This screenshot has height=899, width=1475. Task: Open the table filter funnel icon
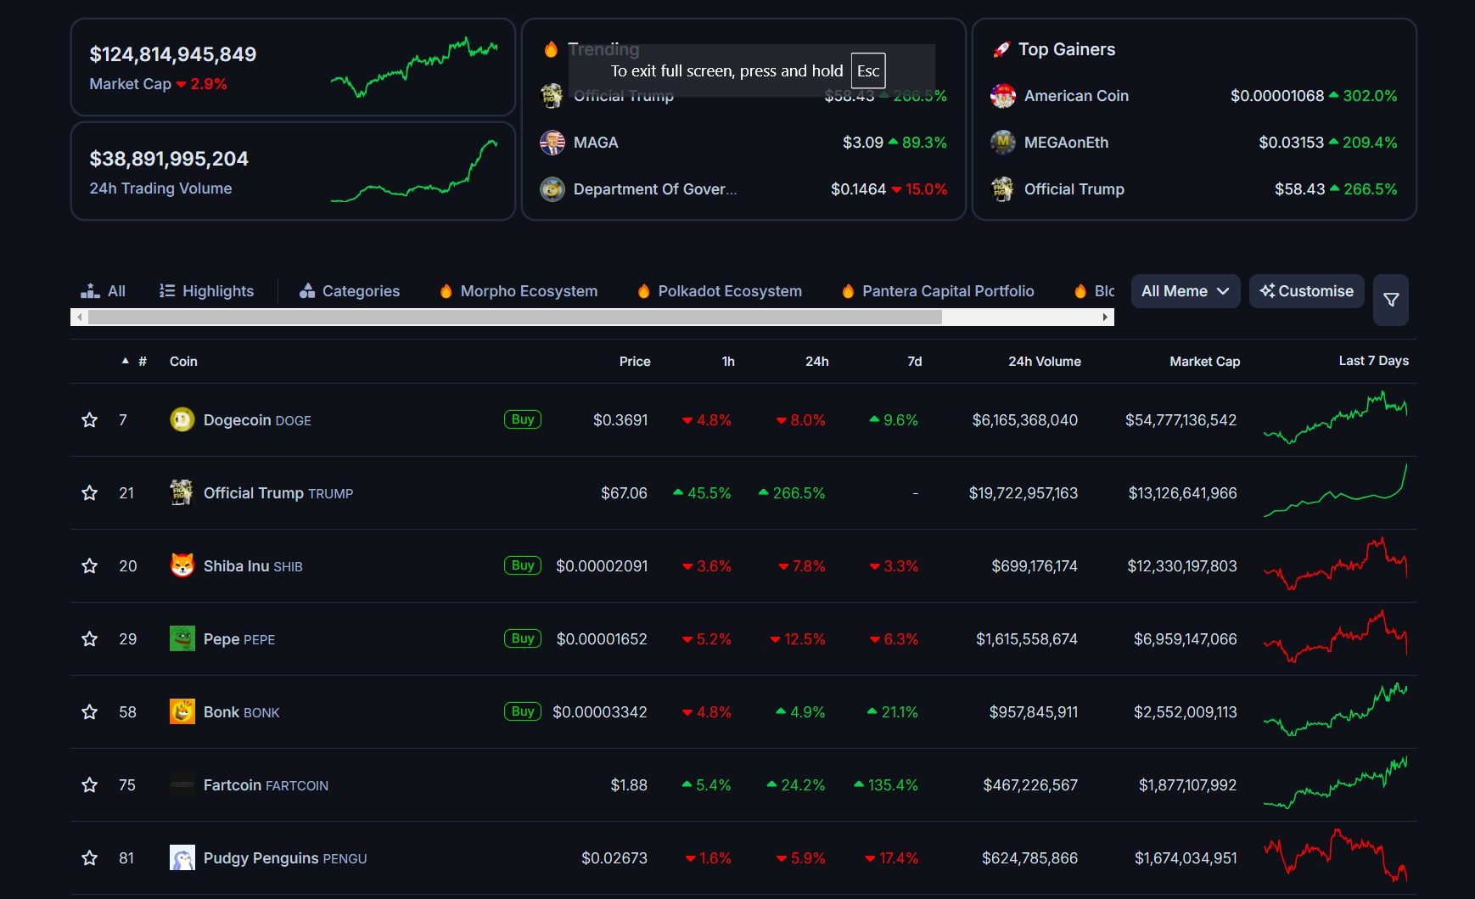pos(1391,300)
